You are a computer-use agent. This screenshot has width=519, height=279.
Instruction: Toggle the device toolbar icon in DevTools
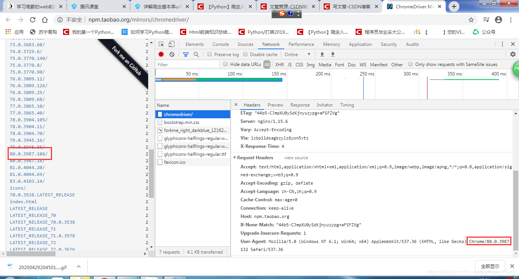point(171,44)
